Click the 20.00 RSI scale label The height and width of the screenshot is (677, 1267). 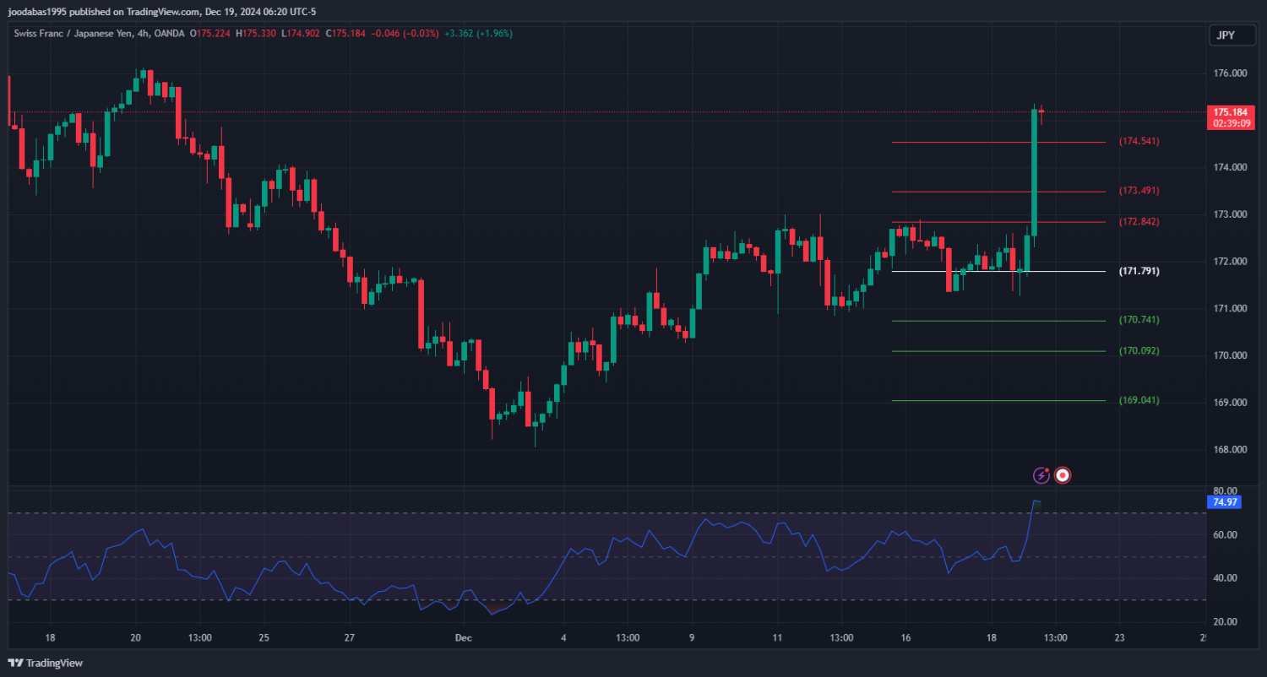click(1225, 622)
